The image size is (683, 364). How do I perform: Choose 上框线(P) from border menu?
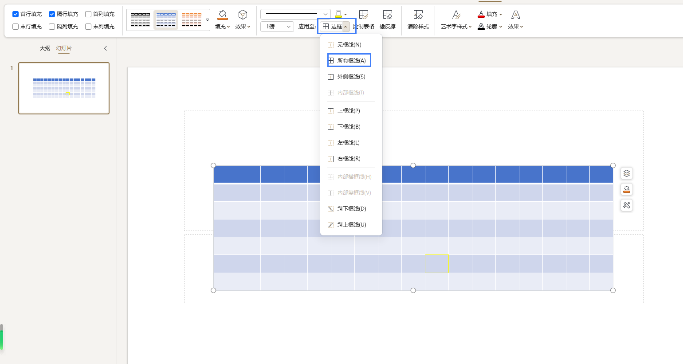[x=351, y=111]
